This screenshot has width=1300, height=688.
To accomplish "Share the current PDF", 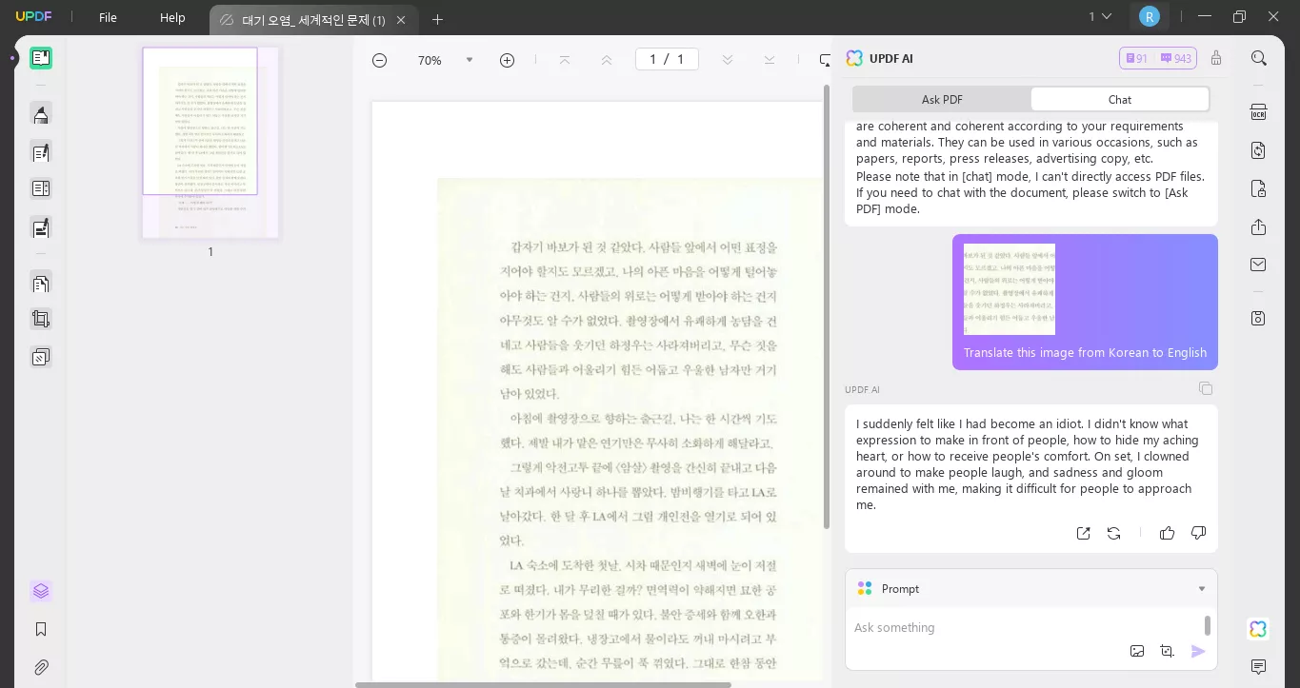I will point(1258,227).
